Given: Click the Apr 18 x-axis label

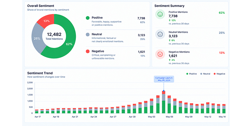Looking at the screenshot, I should 56,117.
